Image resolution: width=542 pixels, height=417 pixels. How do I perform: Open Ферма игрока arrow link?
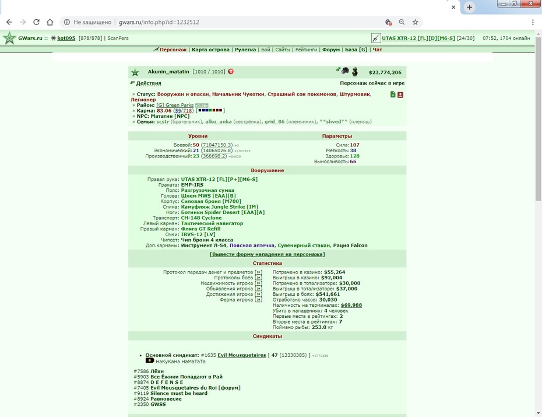pyautogui.click(x=259, y=300)
